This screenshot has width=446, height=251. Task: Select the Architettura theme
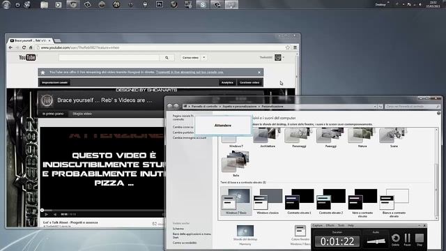pos(268,138)
